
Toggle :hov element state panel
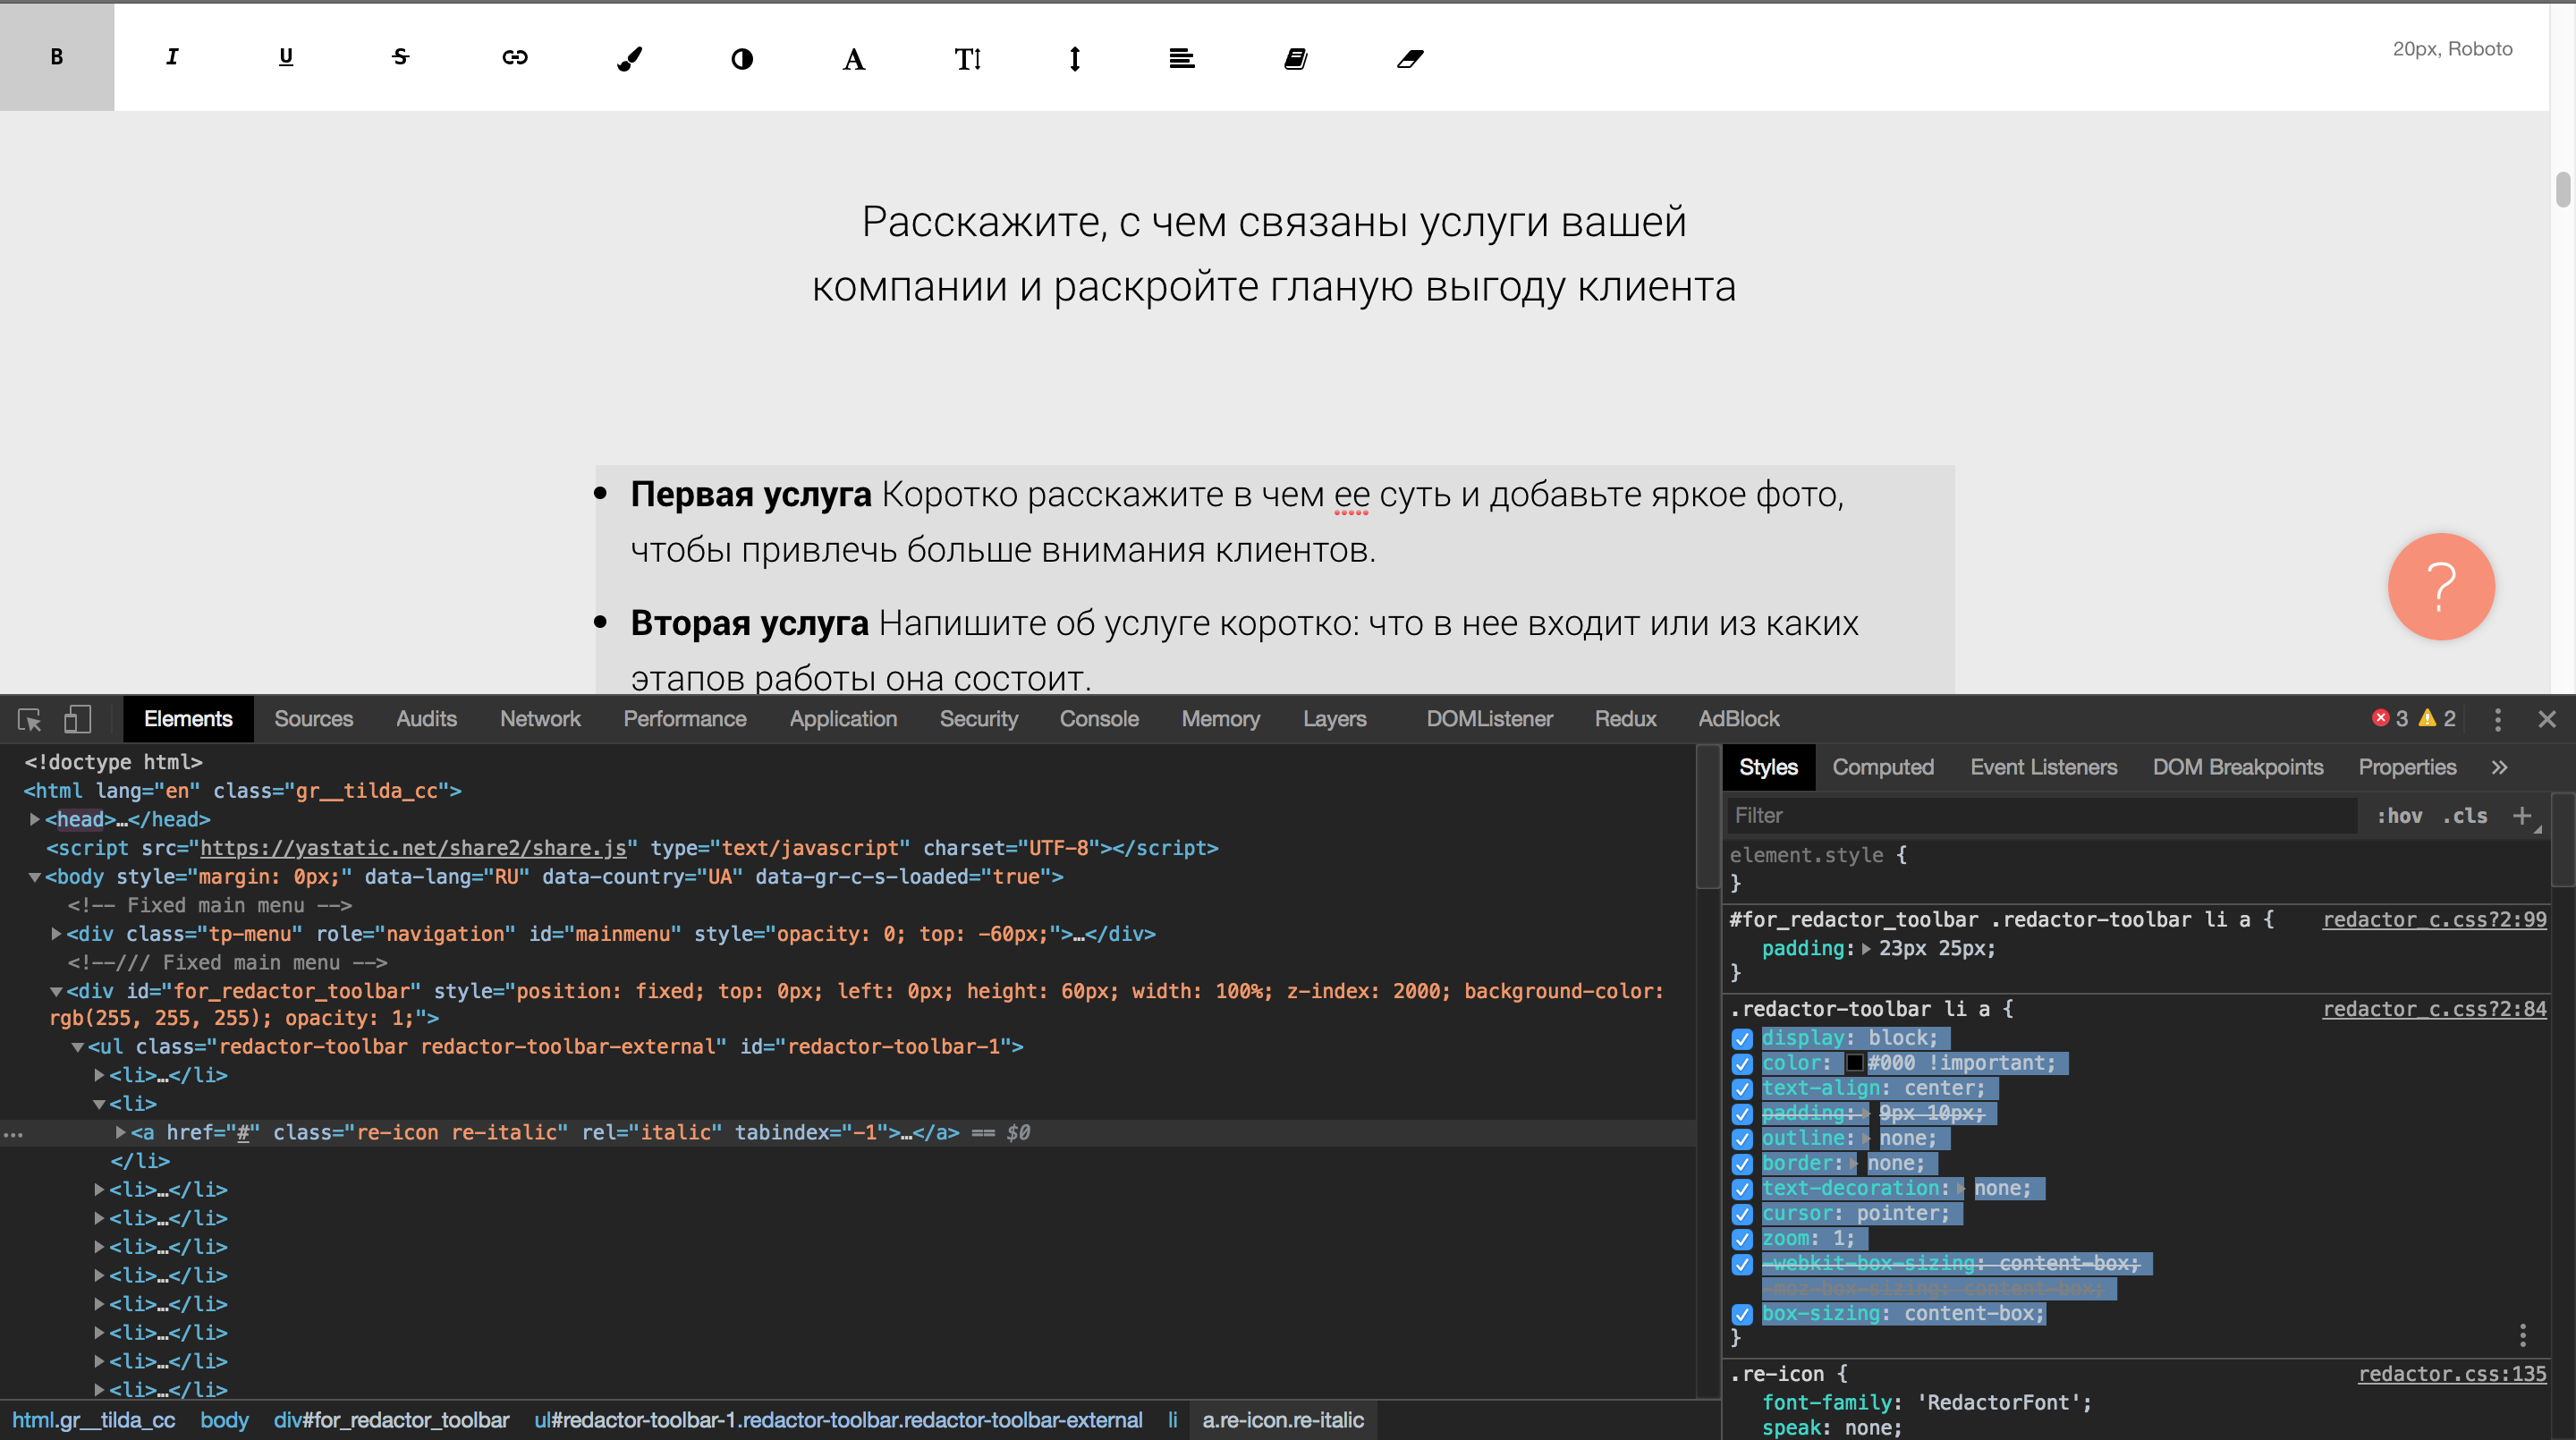coord(2399,815)
